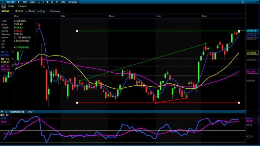This screenshot has width=260, height=146.
Task: Click the MA : 50 label
Action: pos(5,67)
